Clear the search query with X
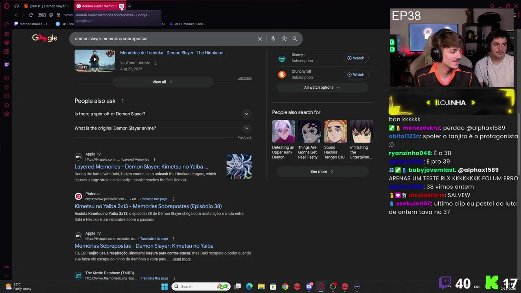Screen dimensions: 521x293 point(260,39)
